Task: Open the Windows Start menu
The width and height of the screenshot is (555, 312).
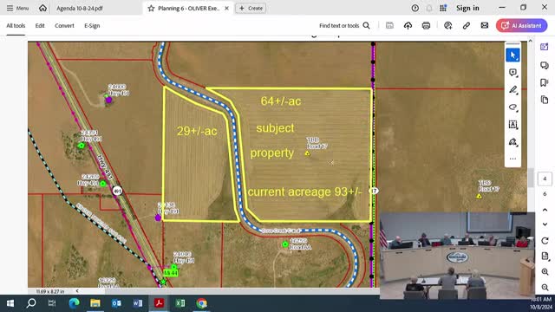Action: coord(10,303)
